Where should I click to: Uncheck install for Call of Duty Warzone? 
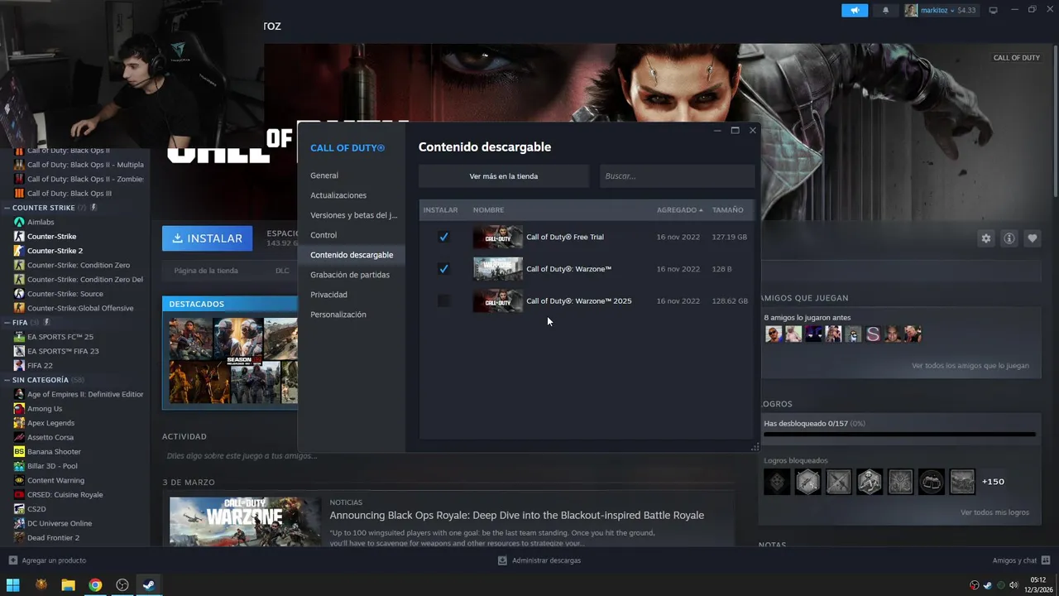(x=443, y=269)
